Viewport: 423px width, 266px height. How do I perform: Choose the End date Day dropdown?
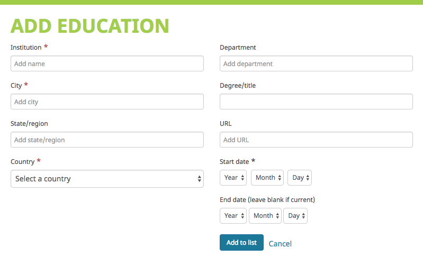click(295, 216)
